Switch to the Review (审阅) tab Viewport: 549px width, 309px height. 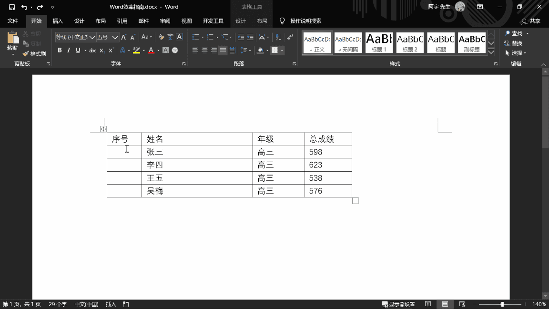click(165, 21)
